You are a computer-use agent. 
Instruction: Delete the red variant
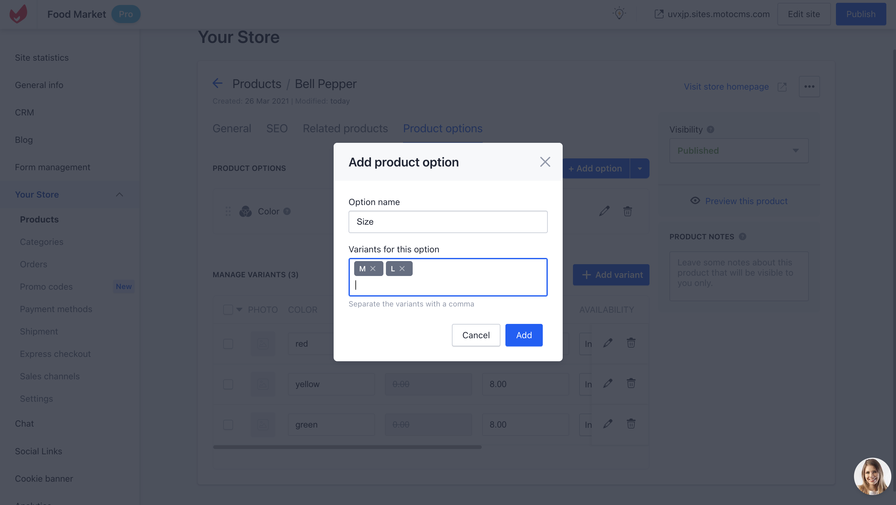coord(631,343)
